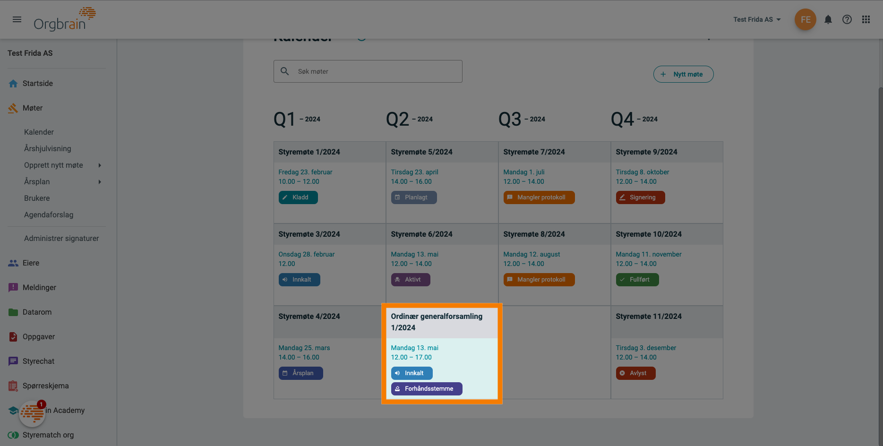Click the Oppgaver task icon
The height and width of the screenshot is (446, 883).
point(13,337)
